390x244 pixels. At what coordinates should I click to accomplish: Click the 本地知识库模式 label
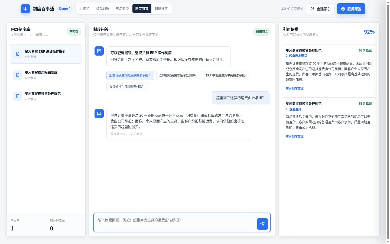pos(292,9)
